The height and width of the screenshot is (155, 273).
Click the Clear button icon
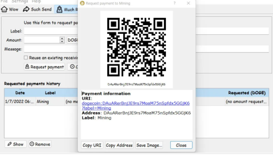pos(72,67)
